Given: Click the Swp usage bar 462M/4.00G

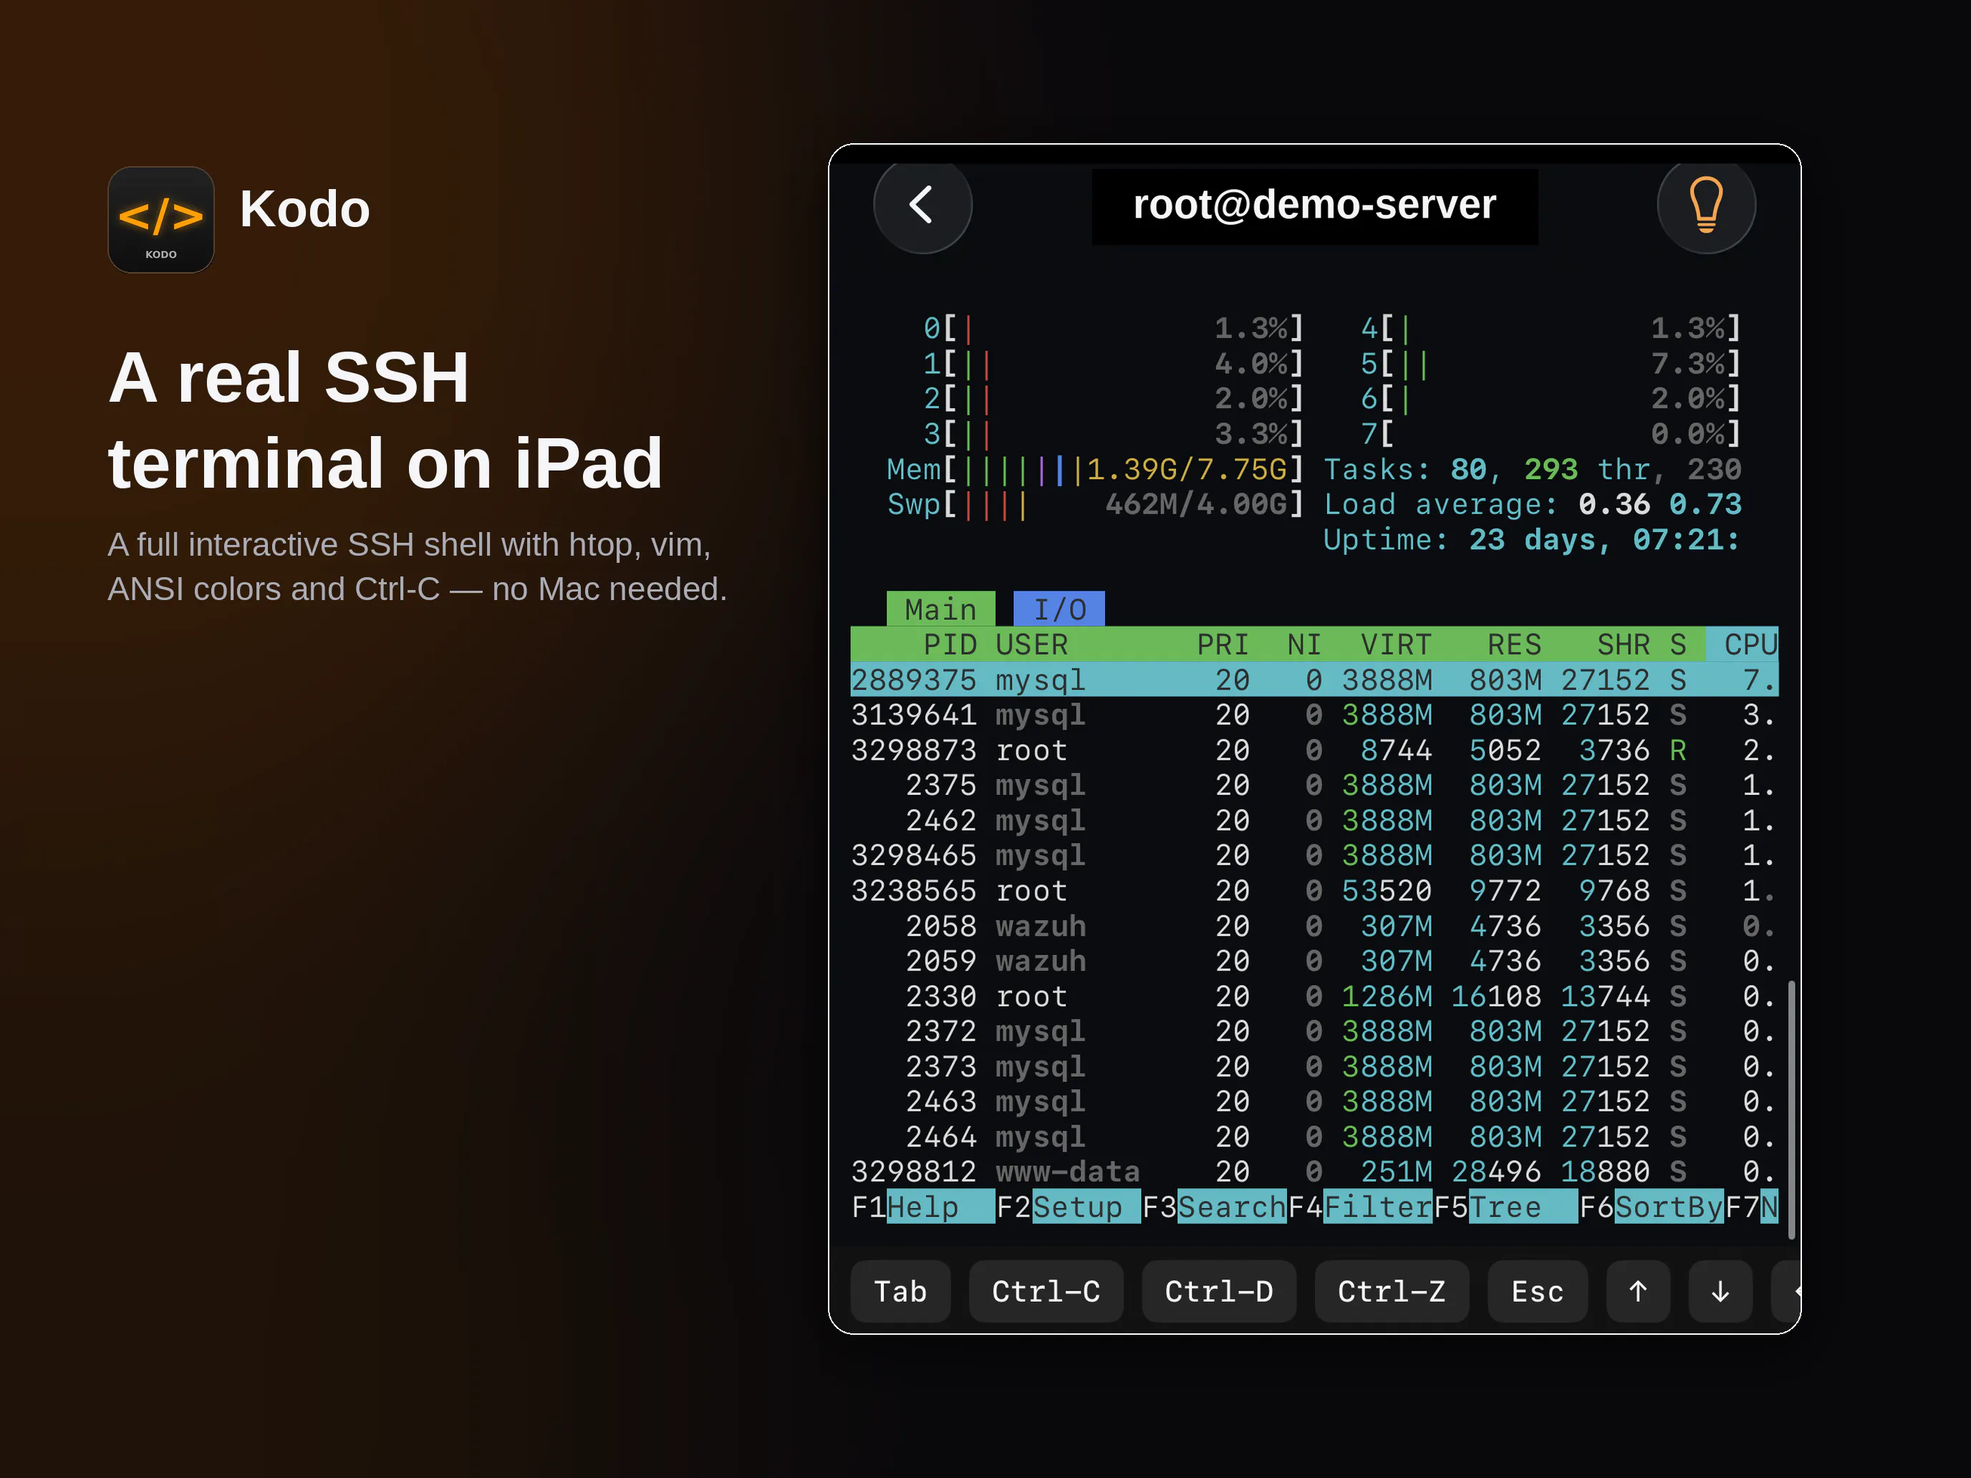Looking at the screenshot, I should tap(1095, 504).
